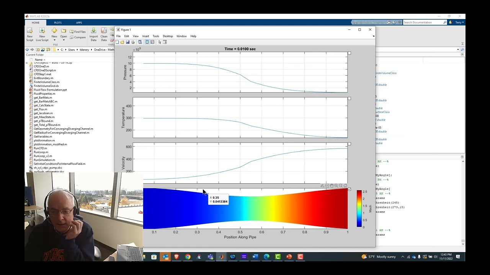Click folder search magnifier icon
The image size is (490, 275).
pos(462,50)
